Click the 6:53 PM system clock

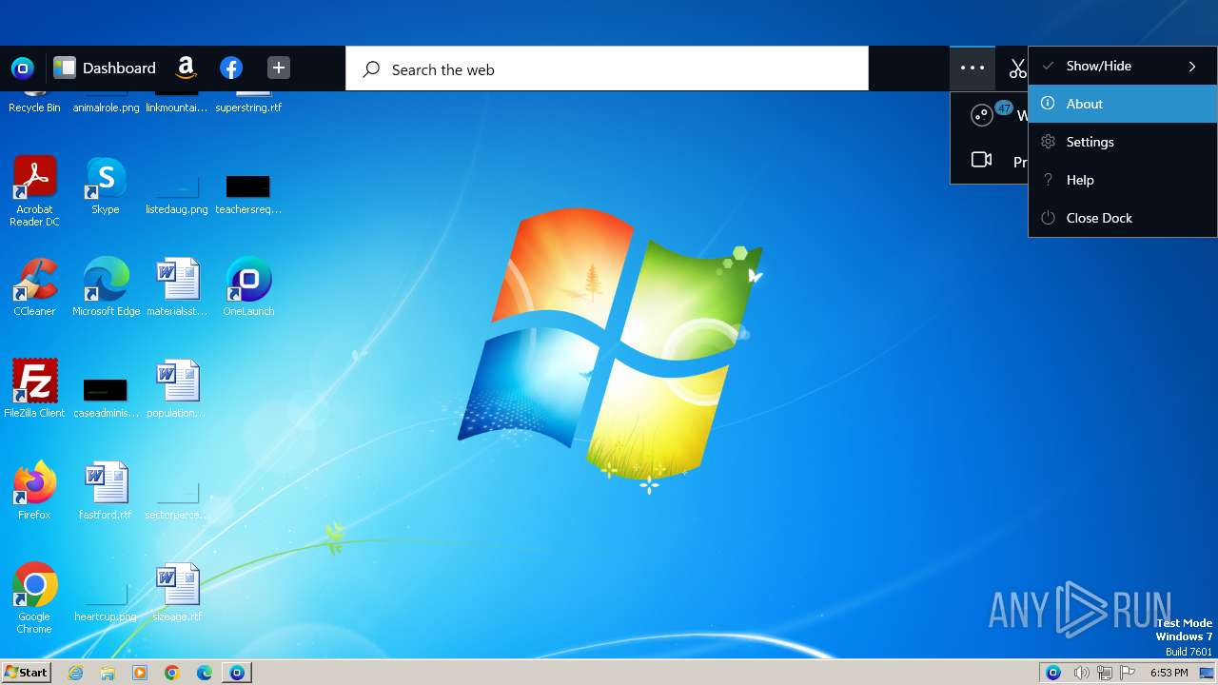[1169, 673]
